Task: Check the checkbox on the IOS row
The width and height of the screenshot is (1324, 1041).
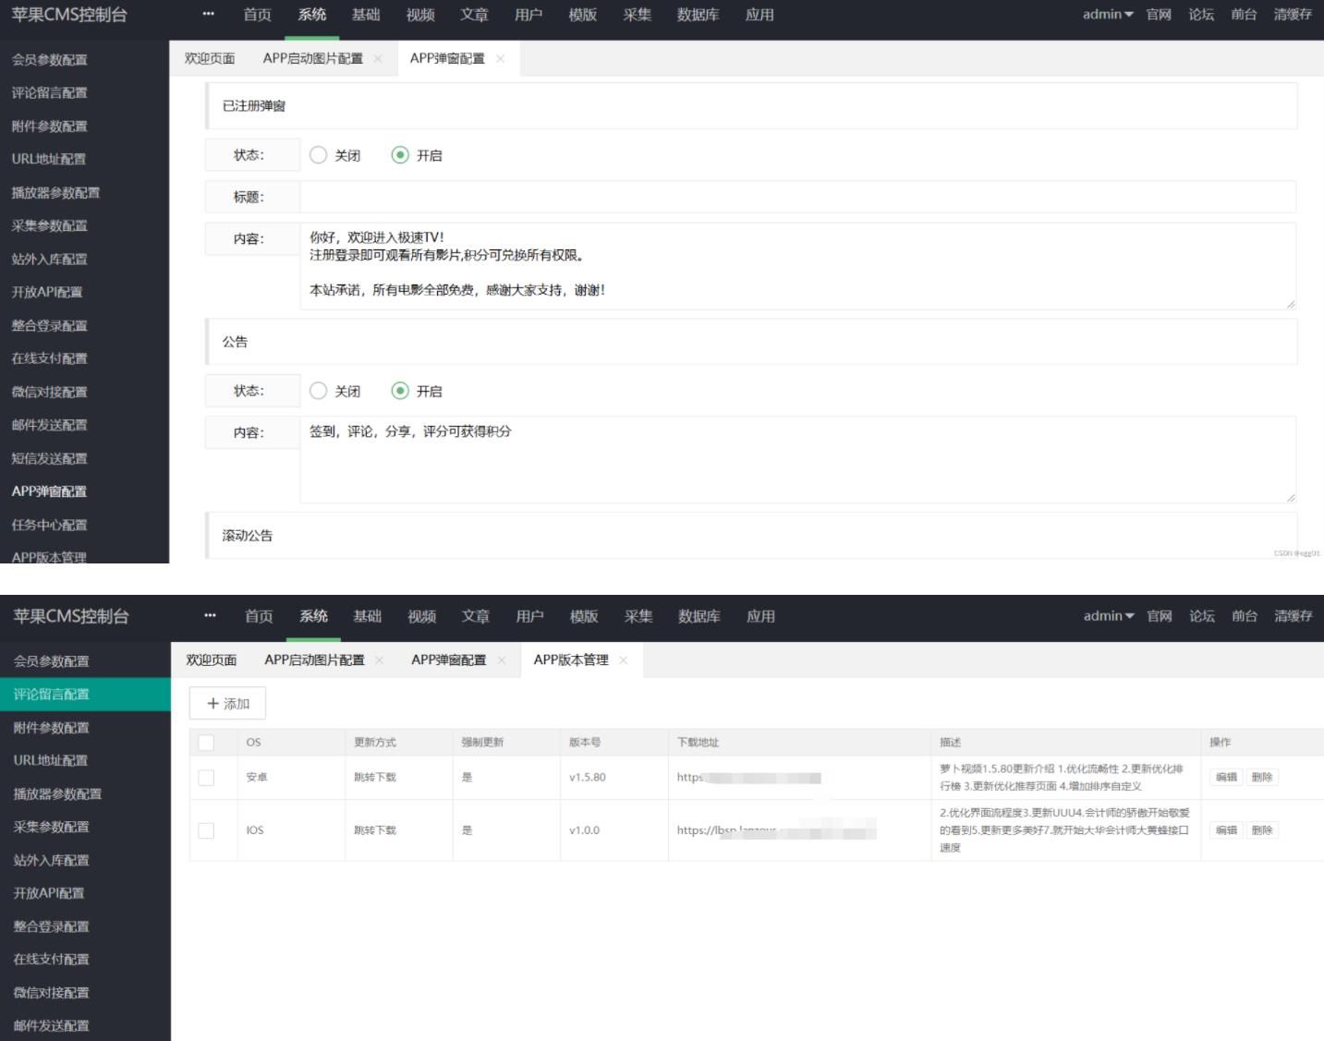Action: 208,829
